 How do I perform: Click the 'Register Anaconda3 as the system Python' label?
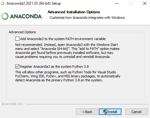pos(54,67)
